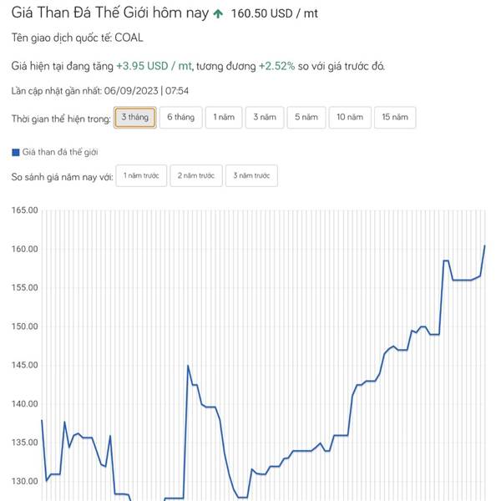This screenshot has height=501, width=501.
Task: Click the chart spike peak at 145.00
Action: 188,365
